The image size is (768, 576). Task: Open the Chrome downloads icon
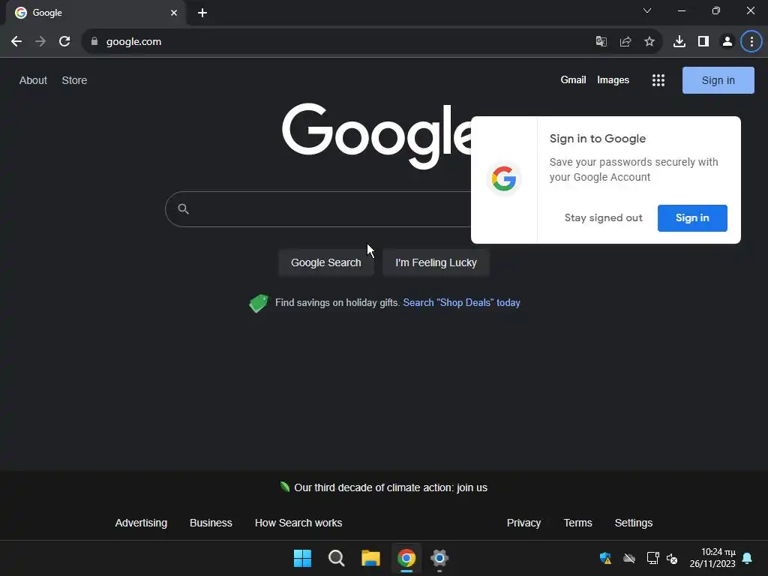pos(679,42)
